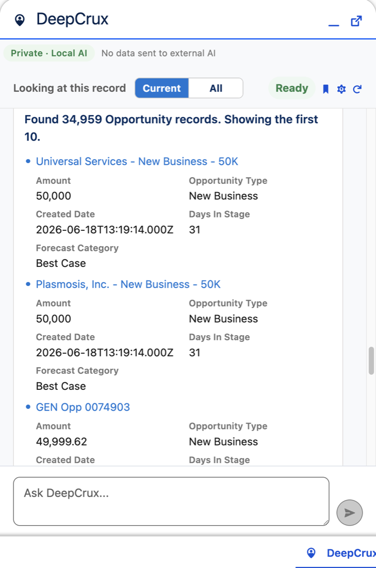Click the DeepCrux logo icon in header
The width and height of the screenshot is (376, 568).
(20, 20)
